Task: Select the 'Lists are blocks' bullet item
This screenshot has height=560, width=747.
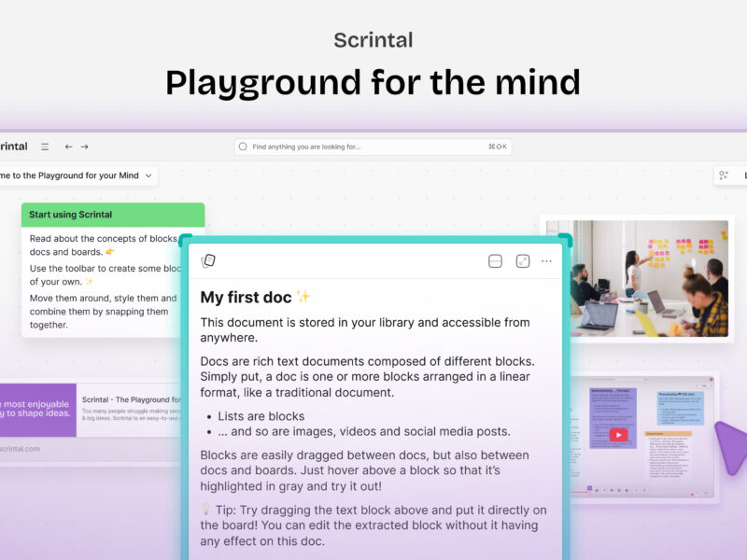Action: point(261,416)
